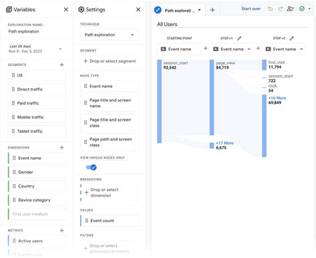Click Drop or select segment
316x258 pixels.
point(109,61)
